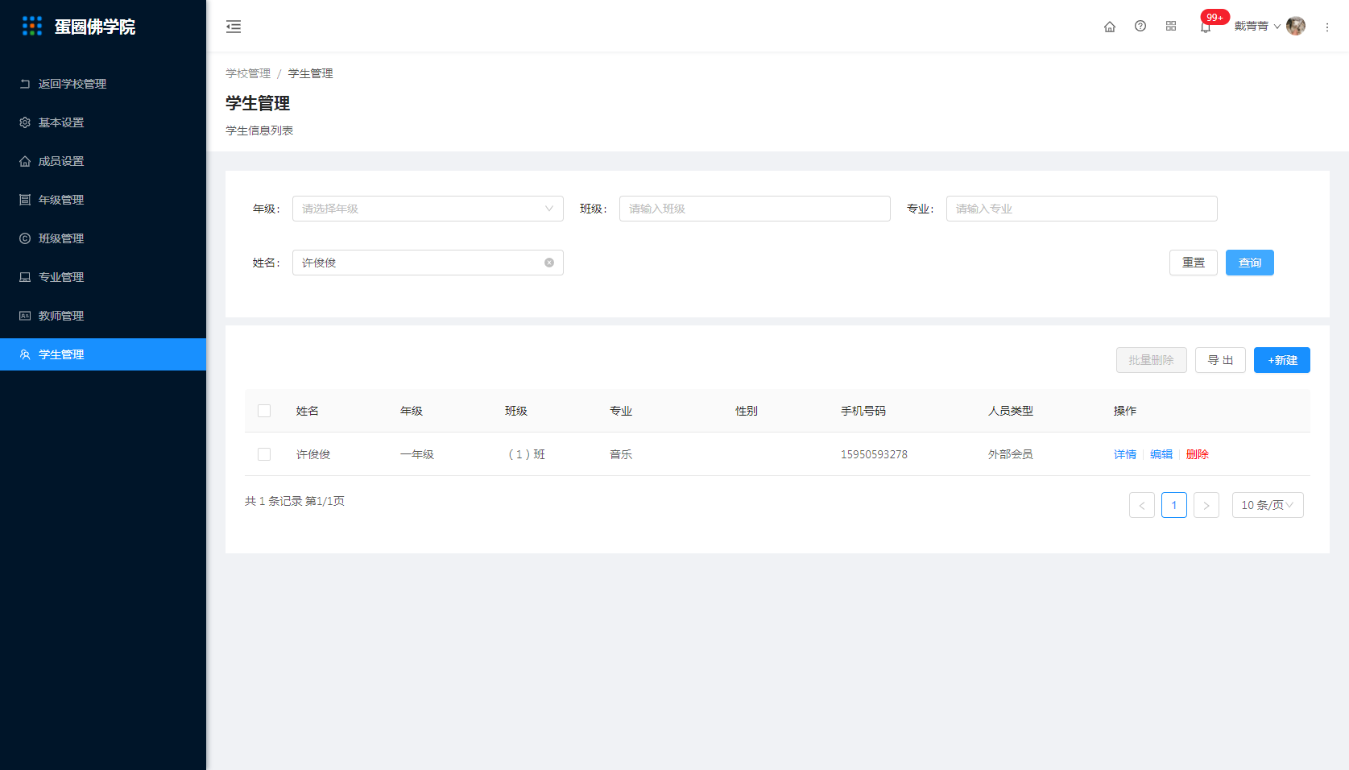Click the 查询 search button
Screen dimensions: 1349x770
pyautogui.click(x=1250, y=263)
